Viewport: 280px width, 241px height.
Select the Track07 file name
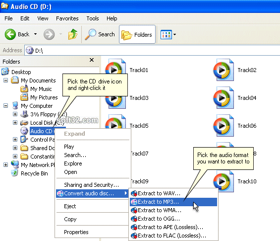140,154
